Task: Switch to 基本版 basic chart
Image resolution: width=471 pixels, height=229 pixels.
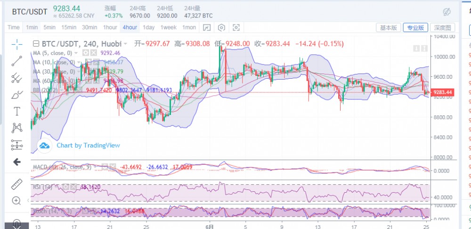Action: pos(389,28)
